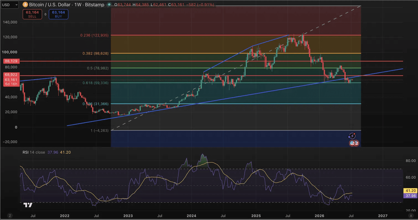The width and height of the screenshot is (418, 220).
Task: Click the green market status dot
Action: [x=110, y=5]
